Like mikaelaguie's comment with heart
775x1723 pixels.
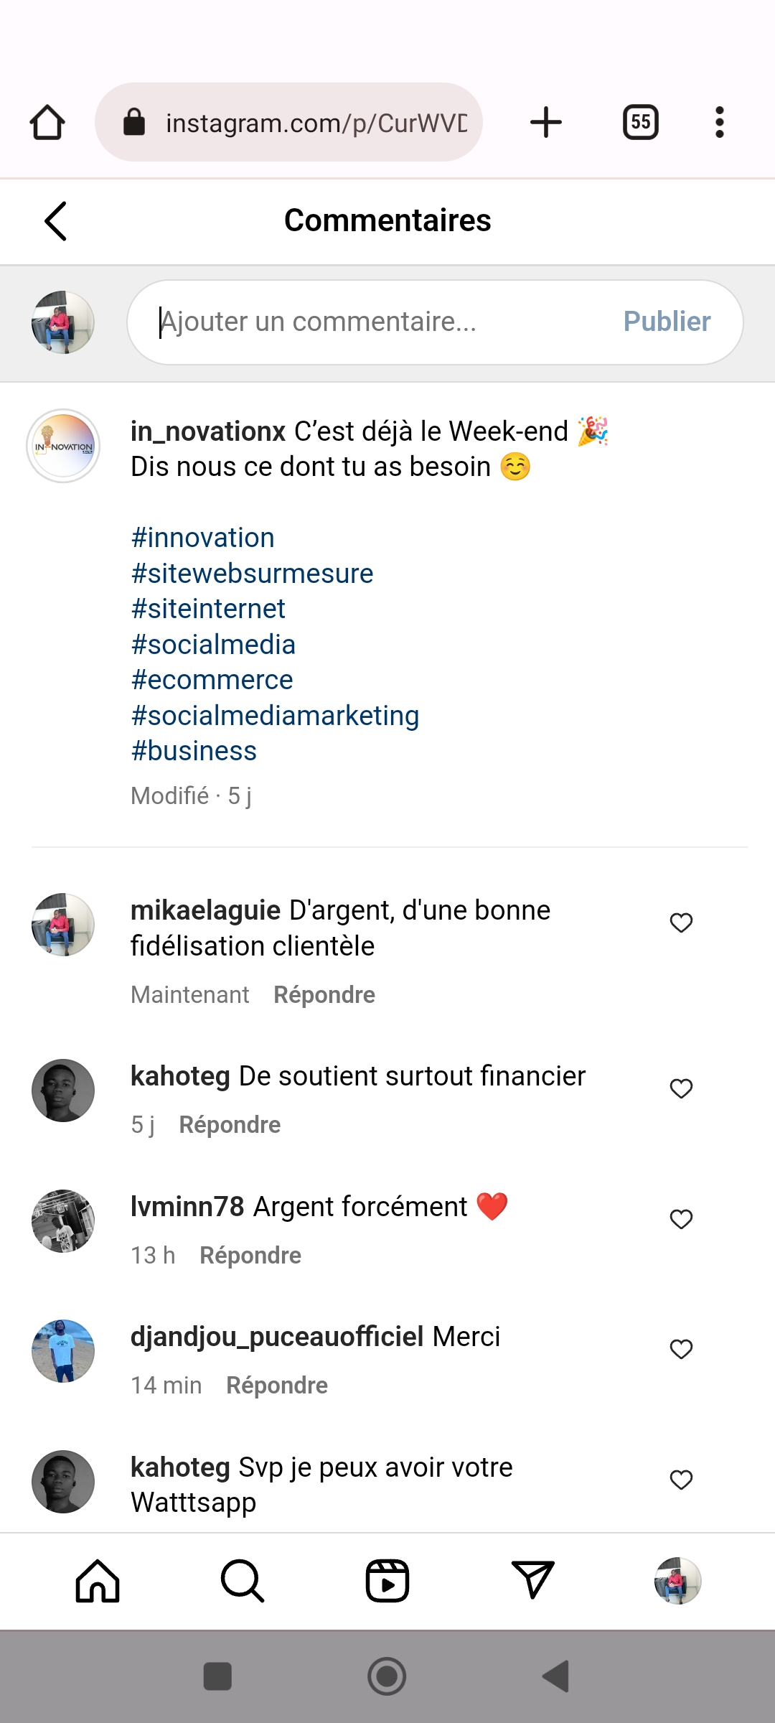[x=681, y=923]
